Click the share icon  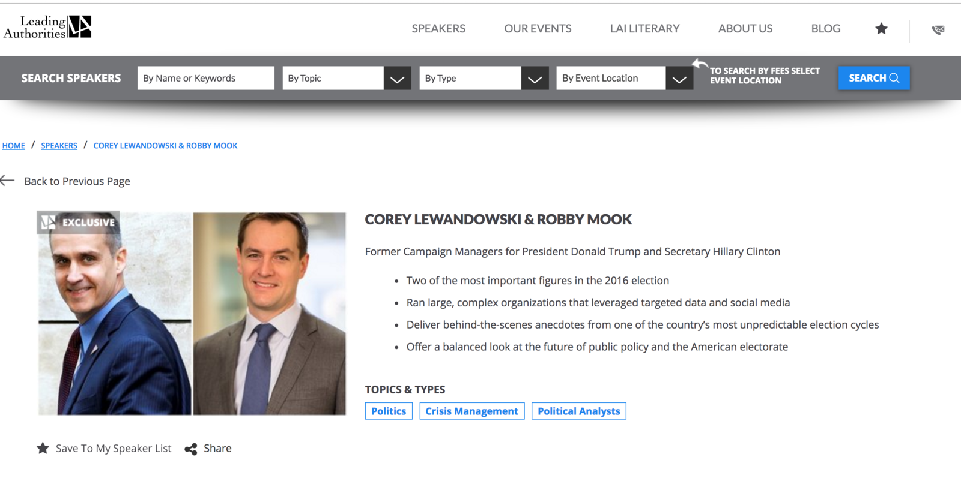coord(191,449)
